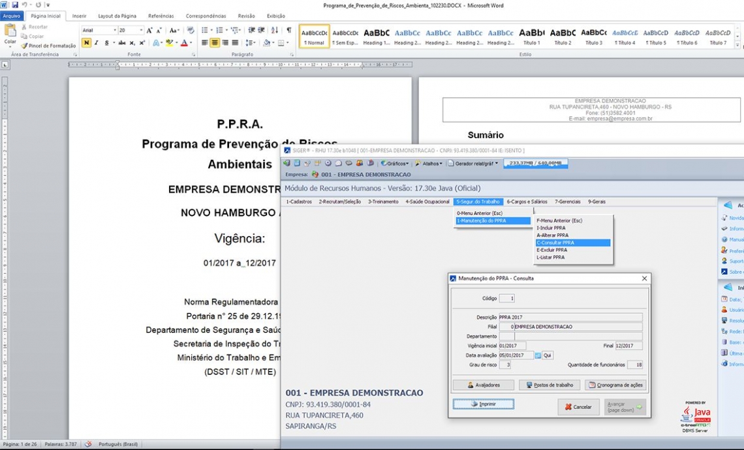The height and width of the screenshot is (450, 744).
Task: Open the Atalhos dropdown in SIGER toolbar
Action: [429, 164]
